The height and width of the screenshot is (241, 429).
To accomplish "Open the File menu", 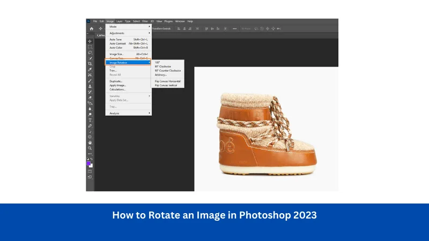I will (95, 21).
